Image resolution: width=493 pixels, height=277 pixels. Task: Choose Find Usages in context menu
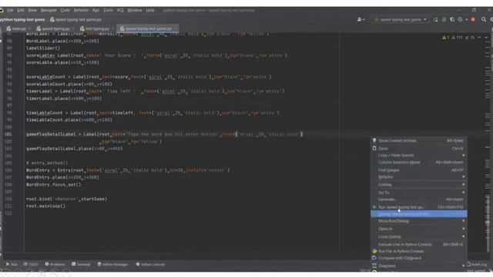tap(419, 170)
